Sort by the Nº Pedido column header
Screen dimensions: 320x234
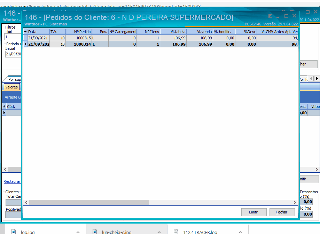[x=79, y=32]
